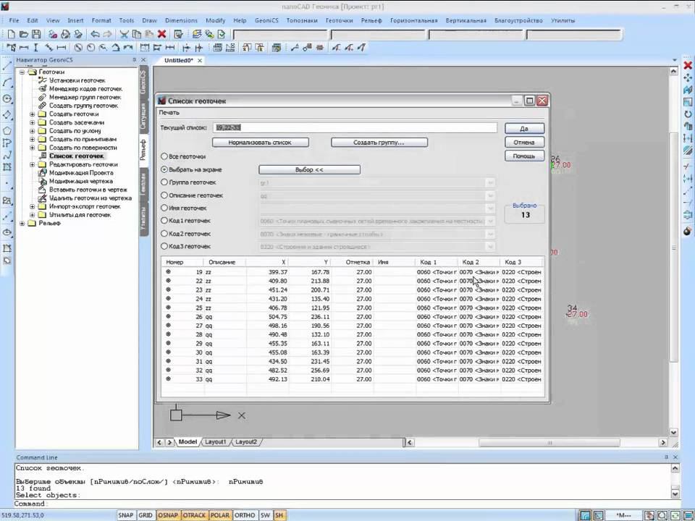
Task: Click the horizontal scrollbar of drawing area
Action: click(536, 442)
